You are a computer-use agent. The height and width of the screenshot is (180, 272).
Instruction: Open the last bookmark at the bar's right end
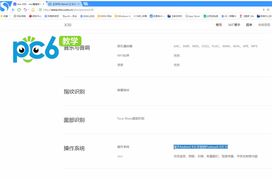(x=264, y=16)
